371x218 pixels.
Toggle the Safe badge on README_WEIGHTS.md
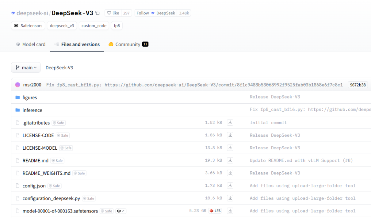coord(79,173)
